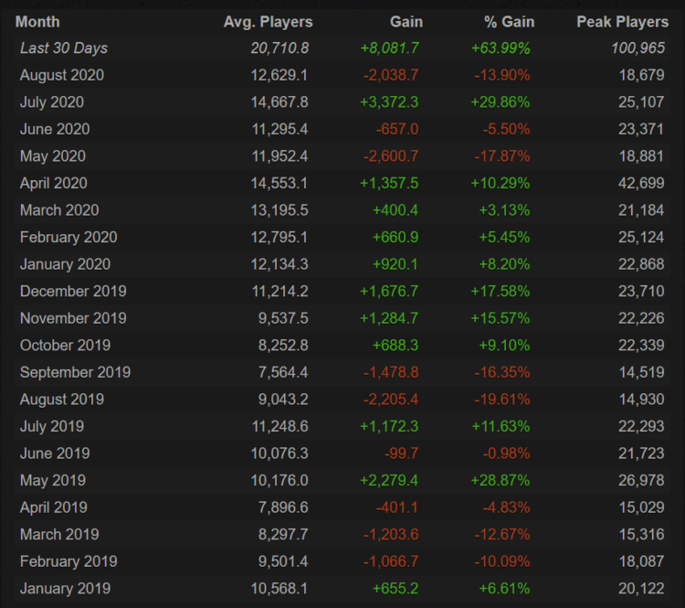685x608 pixels.
Task: Select the November 2019 month cell
Action: click(73, 318)
